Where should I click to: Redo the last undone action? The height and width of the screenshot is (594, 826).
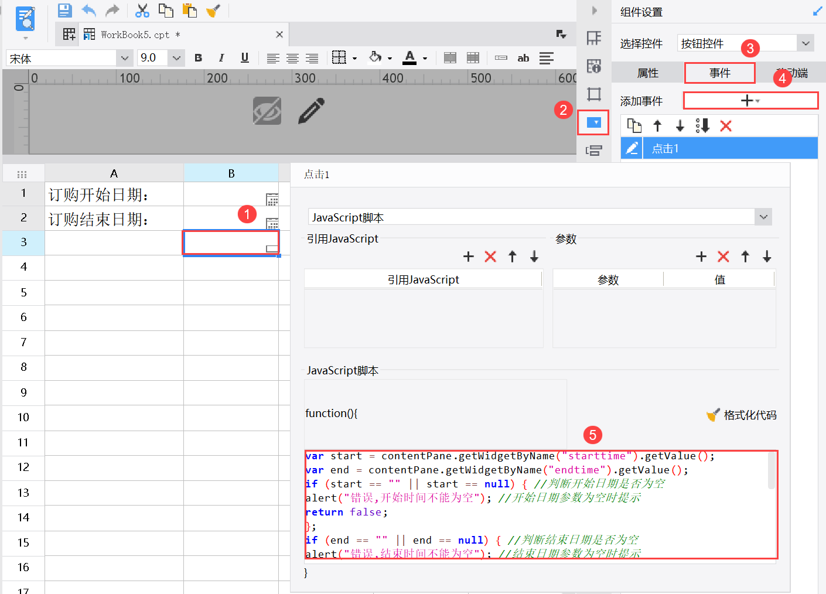point(112,10)
